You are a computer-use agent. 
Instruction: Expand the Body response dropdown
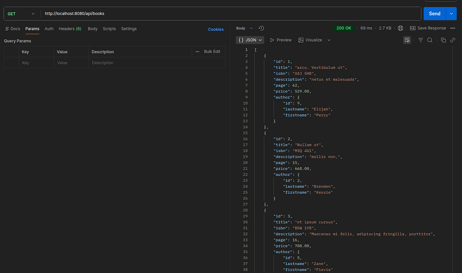tap(244, 28)
